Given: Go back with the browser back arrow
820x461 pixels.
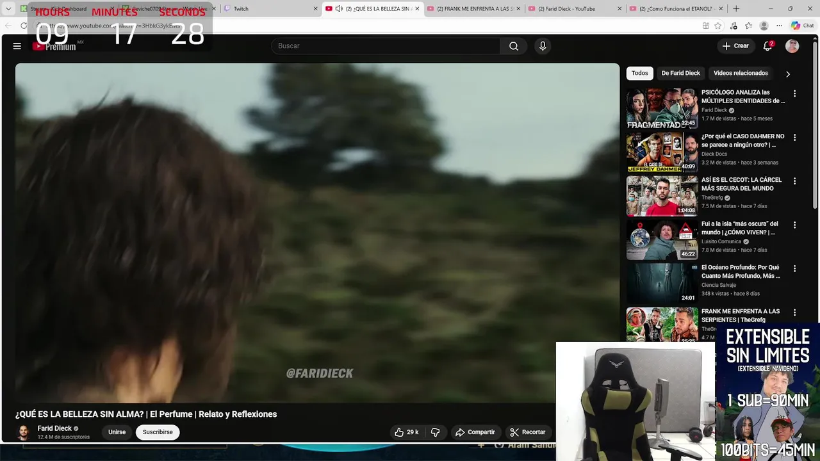Looking at the screenshot, I should (8, 26).
